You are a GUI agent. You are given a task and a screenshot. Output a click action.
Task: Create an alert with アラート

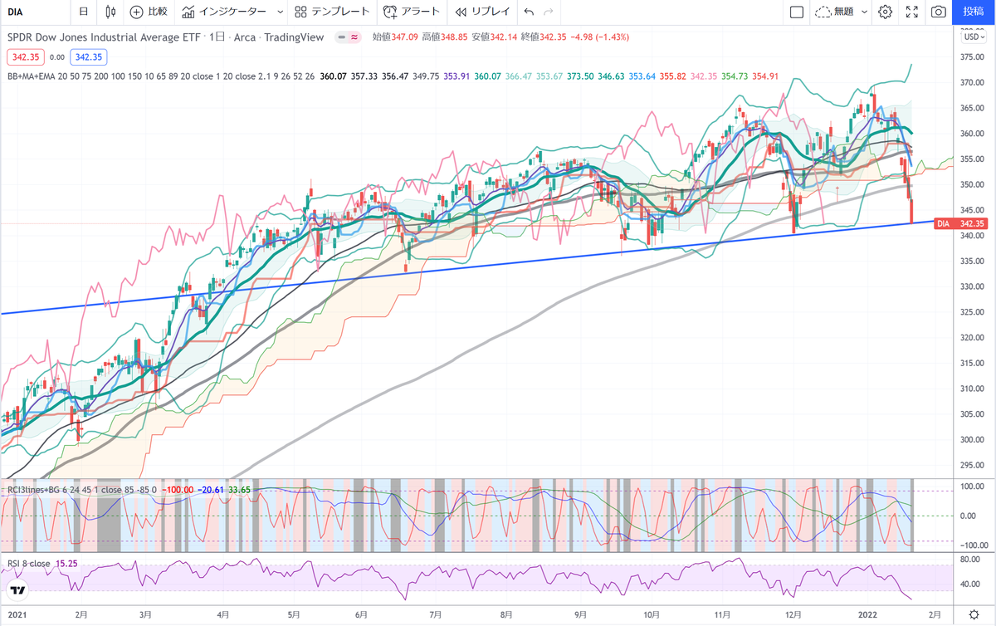(413, 12)
